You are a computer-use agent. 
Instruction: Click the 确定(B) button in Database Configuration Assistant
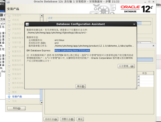(x=81, y=86)
